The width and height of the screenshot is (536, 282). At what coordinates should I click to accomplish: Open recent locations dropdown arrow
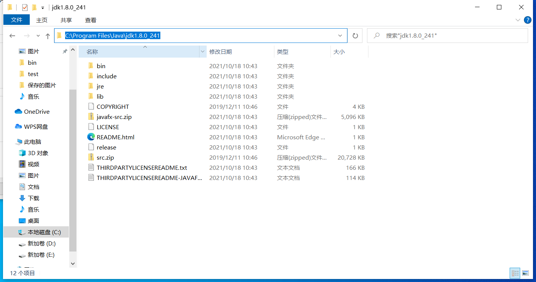pyautogui.click(x=38, y=36)
